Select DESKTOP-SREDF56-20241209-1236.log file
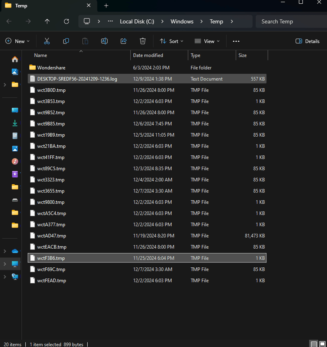 click(x=147, y=79)
